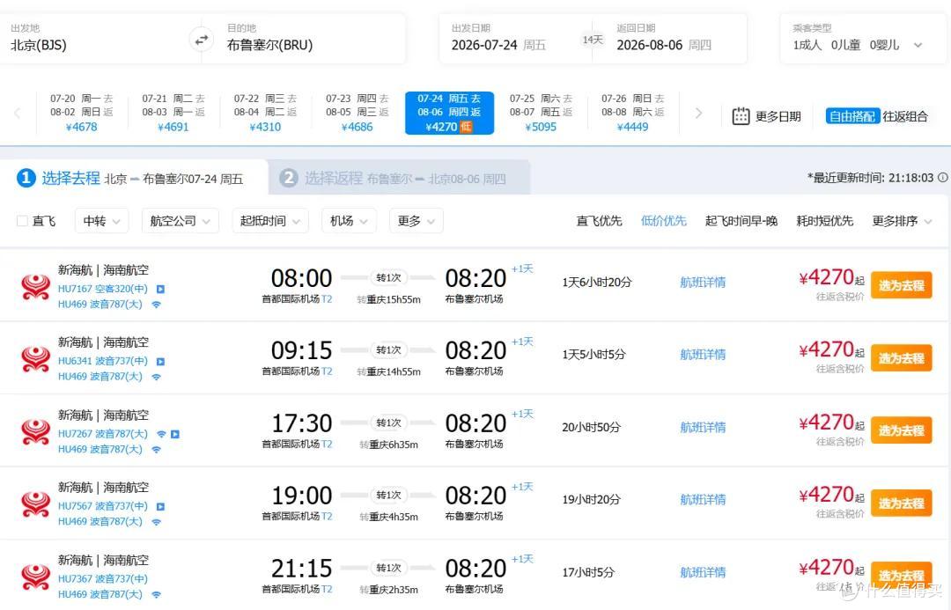Viewport: 951px width, 610px height.
Task: Click Hainan Airlines logo for 19:00 flight
Action: click(36, 504)
